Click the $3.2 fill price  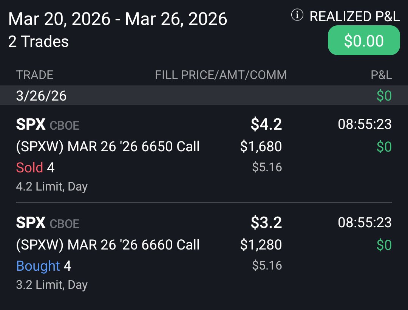coord(266,223)
